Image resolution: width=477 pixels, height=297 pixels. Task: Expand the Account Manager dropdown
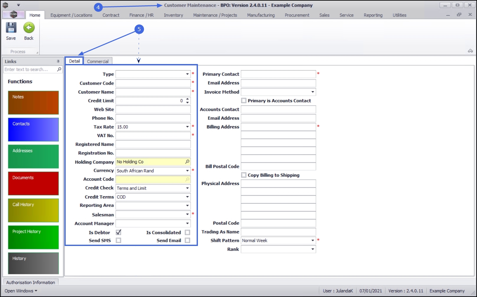click(x=187, y=223)
